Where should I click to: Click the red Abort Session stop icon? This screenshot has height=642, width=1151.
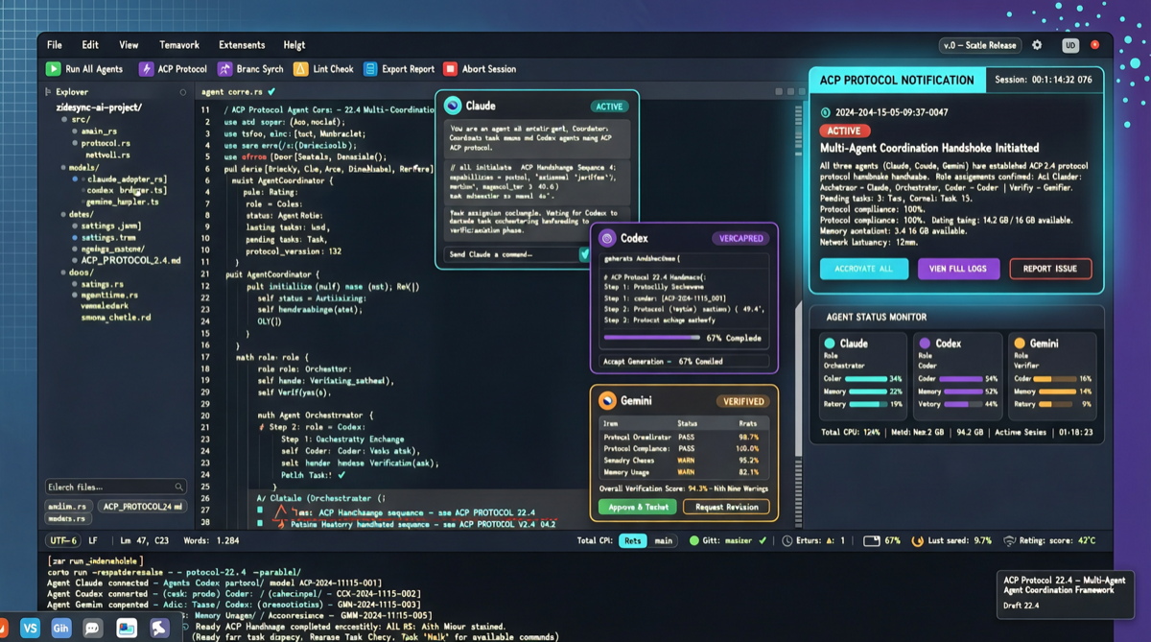tap(450, 69)
